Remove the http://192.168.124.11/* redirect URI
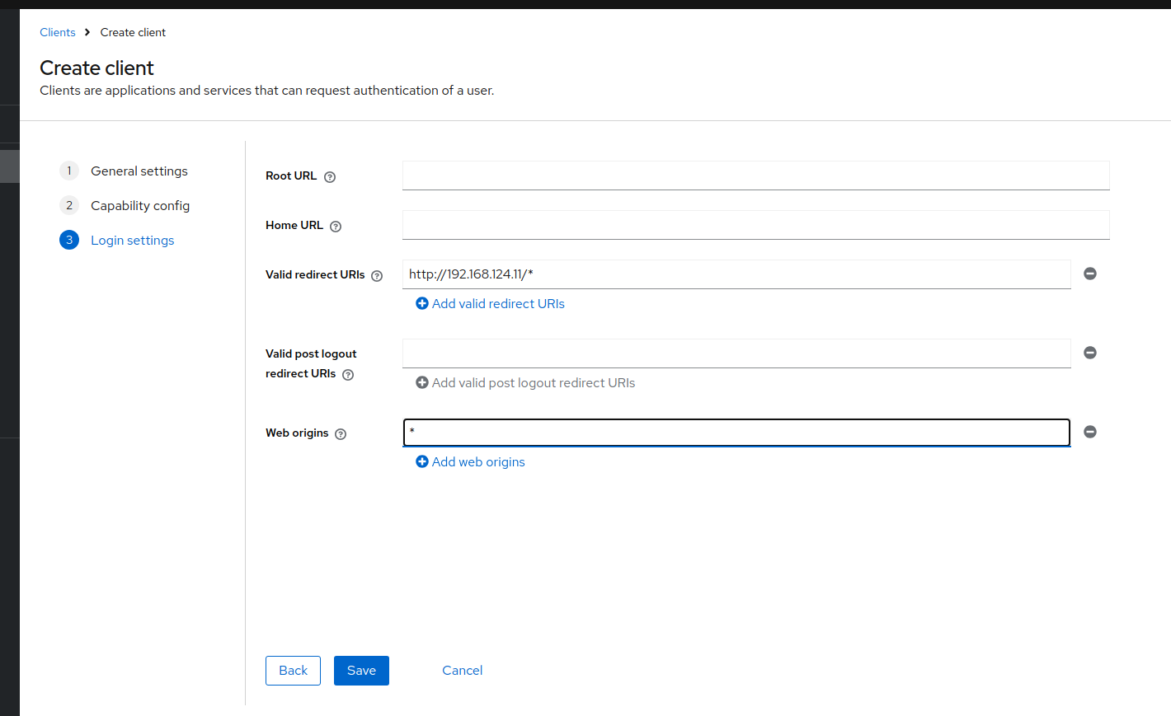The height and width of the screenshot is (716, 1171). [1090, 274]
